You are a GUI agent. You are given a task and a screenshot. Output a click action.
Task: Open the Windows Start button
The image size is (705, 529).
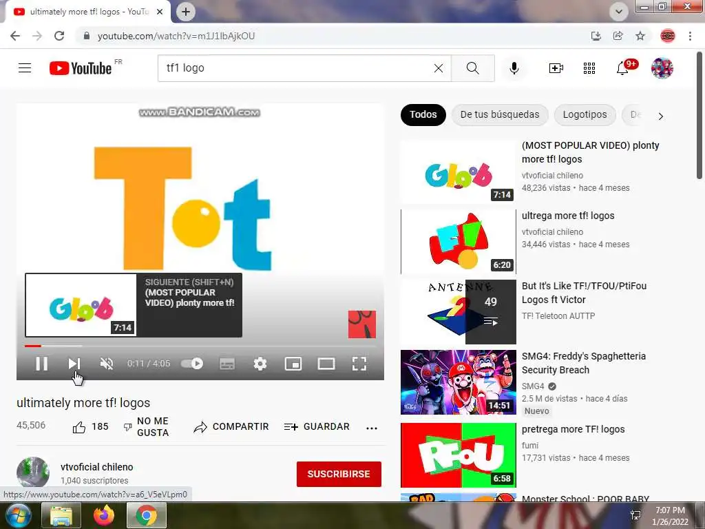point(19,515)
